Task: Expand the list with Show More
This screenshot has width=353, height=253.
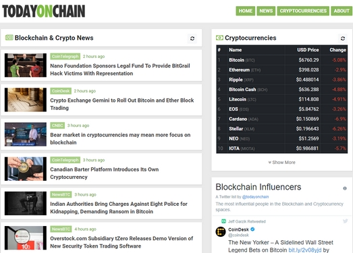Action: pyautogui.click(x=281, y=163)
